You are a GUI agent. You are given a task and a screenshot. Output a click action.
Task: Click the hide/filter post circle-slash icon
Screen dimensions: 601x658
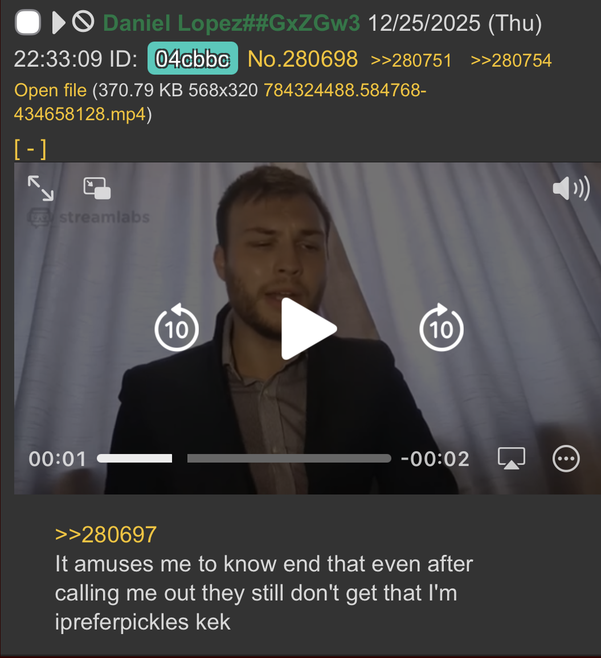(83, 22)
